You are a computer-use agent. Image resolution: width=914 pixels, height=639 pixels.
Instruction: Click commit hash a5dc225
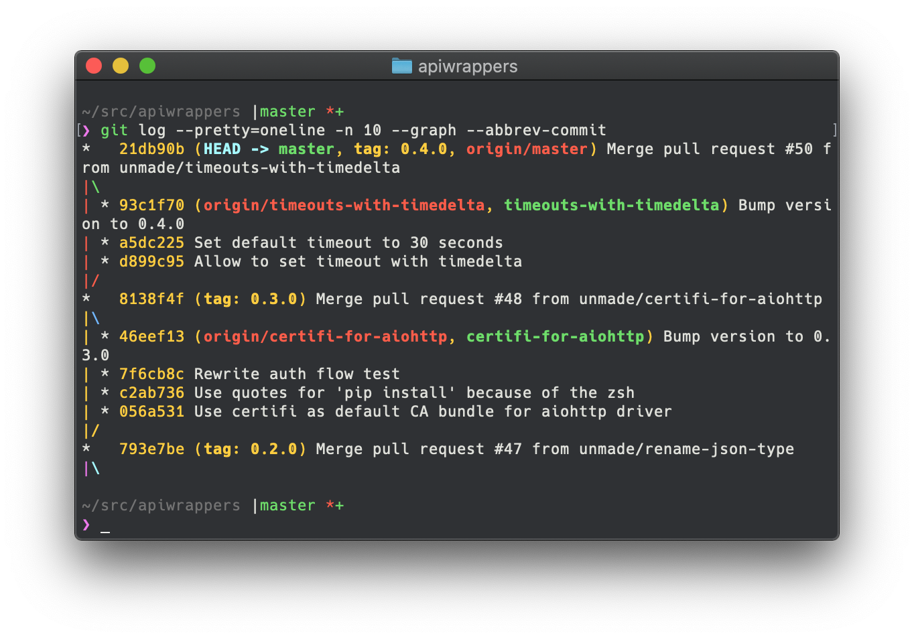(151, 243)
